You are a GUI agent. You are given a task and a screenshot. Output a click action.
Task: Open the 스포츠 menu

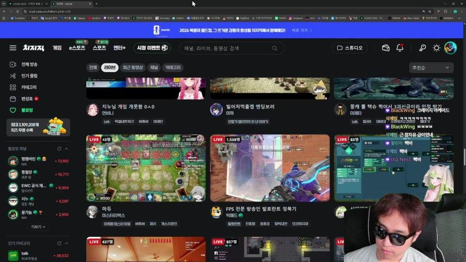click(99, 48)
